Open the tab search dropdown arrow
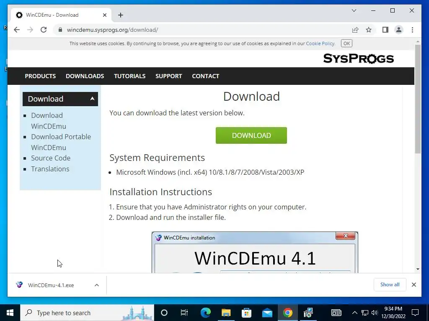Screen dimensions: 429x321 point(354,10)
